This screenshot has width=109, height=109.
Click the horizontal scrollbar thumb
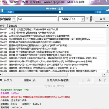click(x=35, y=74)
